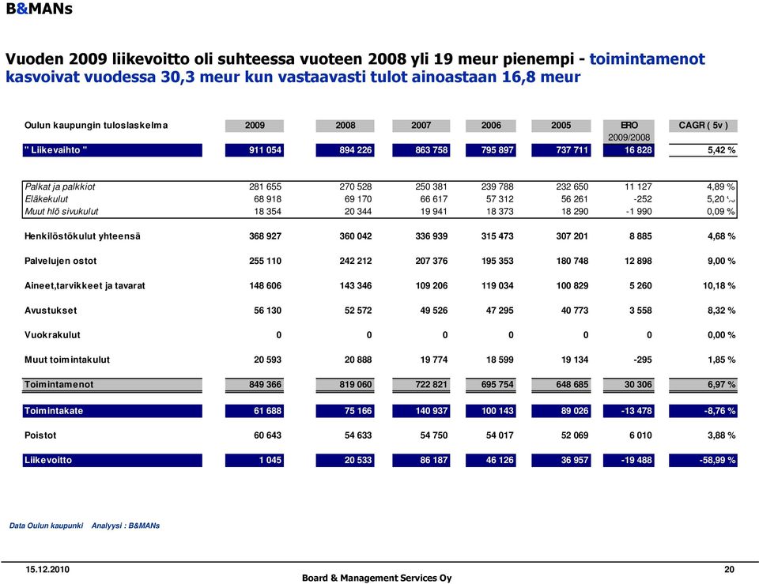Image resolution: width=759 pixels, height=584 pixels.
Task: Click the Data Oulun kaupunki note
Action: coord(46,526)
